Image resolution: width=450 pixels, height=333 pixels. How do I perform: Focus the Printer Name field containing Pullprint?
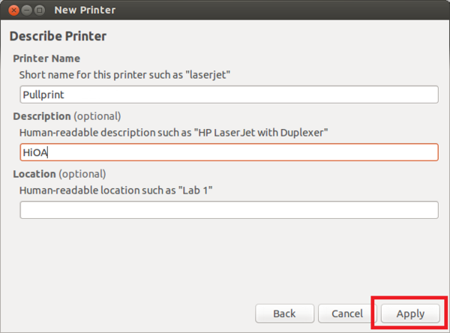click(229, 94)
